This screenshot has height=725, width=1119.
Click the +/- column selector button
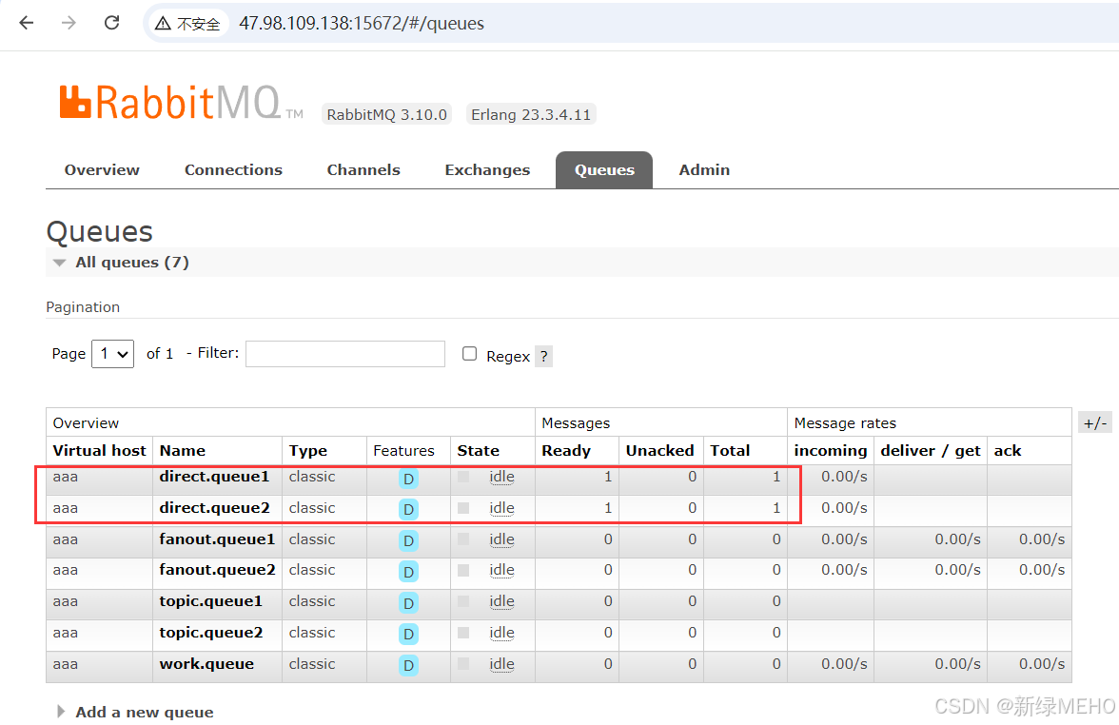[1094, 423]
